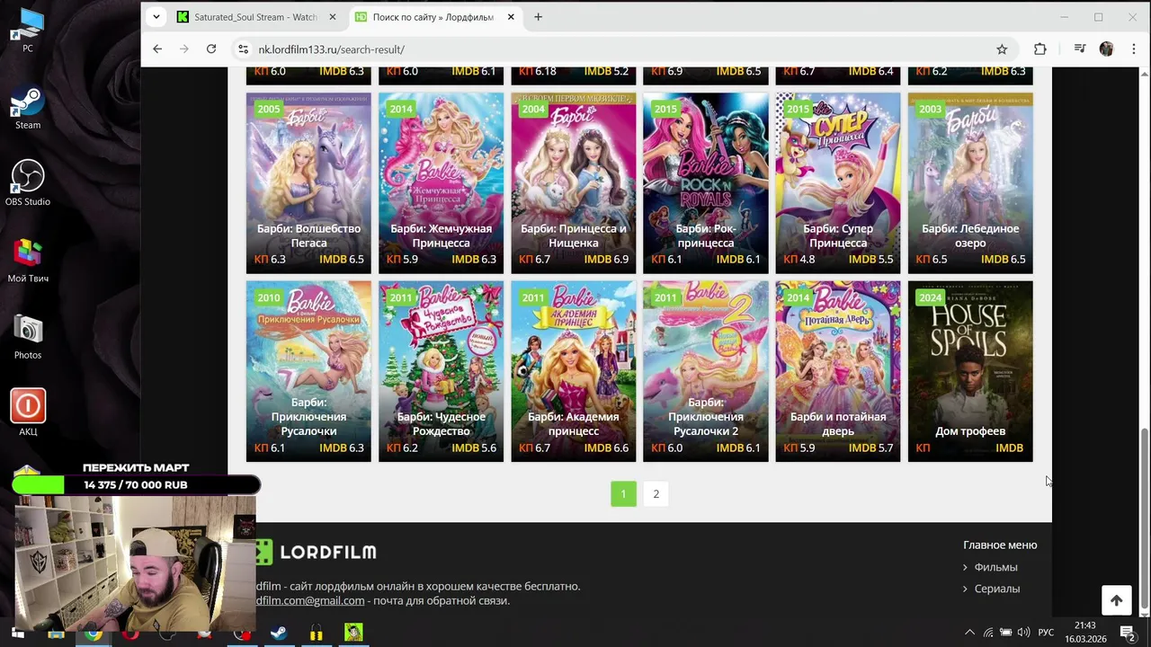Open Барби: Супер Принцесса poster

click(838, 183)
